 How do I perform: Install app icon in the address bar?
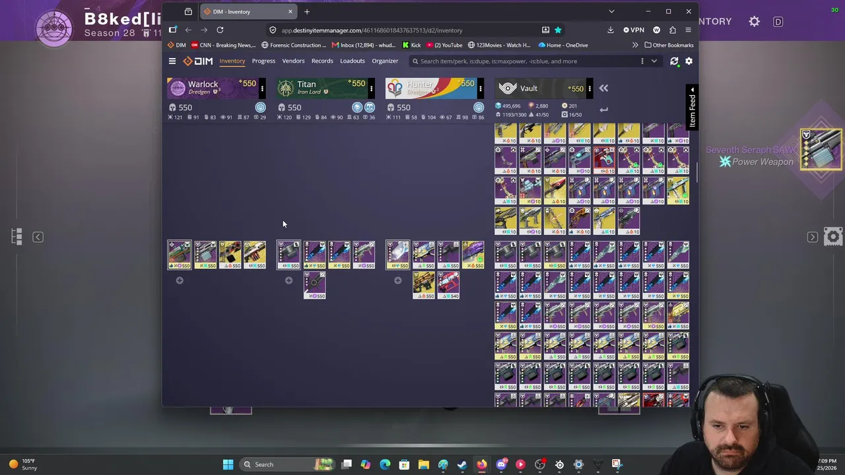(545, 30)
